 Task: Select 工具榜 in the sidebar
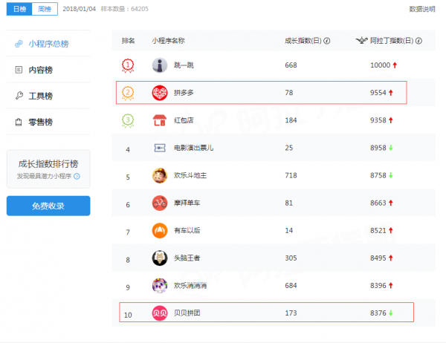(x=48, y=96)
